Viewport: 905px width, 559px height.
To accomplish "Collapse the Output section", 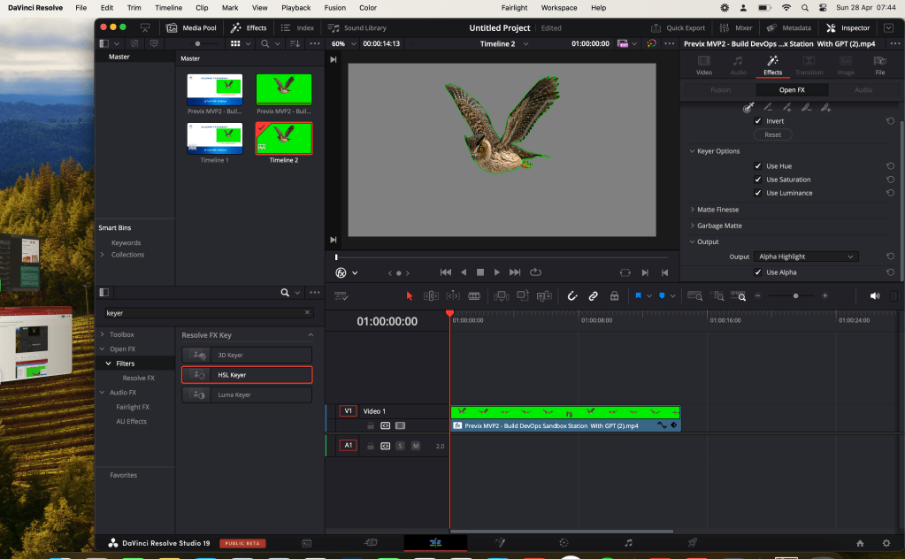I will [x=692, y=241].
